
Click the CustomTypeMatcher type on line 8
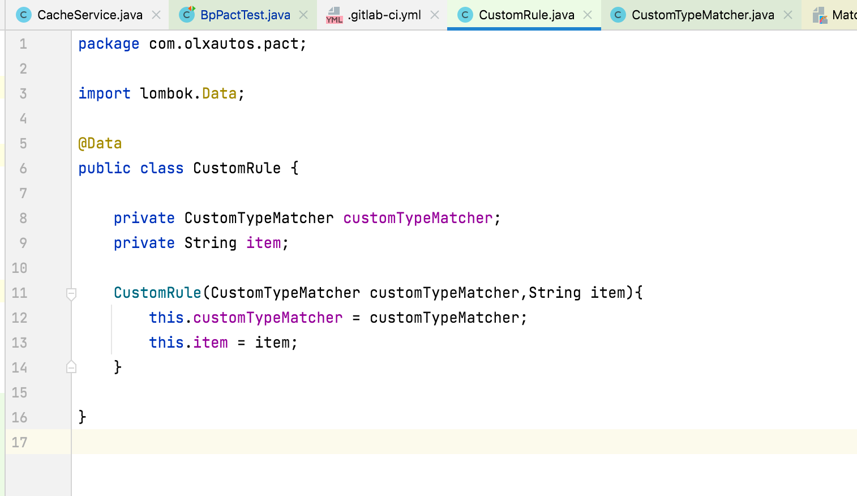tap(259, 218)
